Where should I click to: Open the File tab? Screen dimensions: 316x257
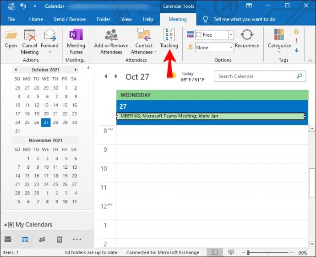click(x=11, y=19)
